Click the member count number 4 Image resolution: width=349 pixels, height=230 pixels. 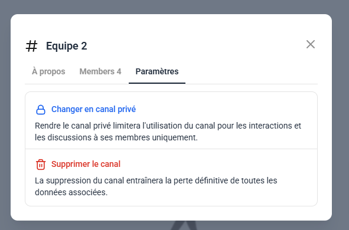119,71
